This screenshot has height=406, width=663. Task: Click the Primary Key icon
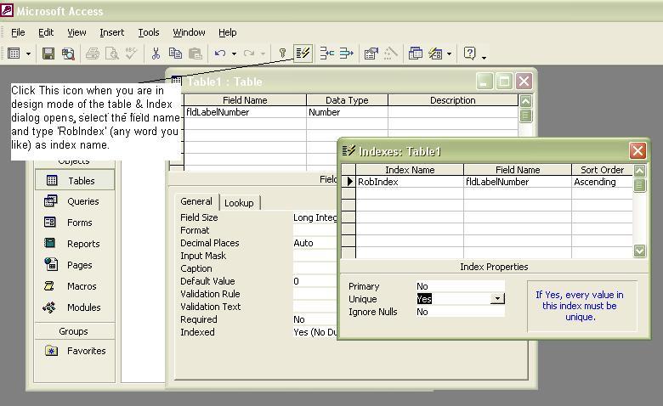tap(283, 54)
